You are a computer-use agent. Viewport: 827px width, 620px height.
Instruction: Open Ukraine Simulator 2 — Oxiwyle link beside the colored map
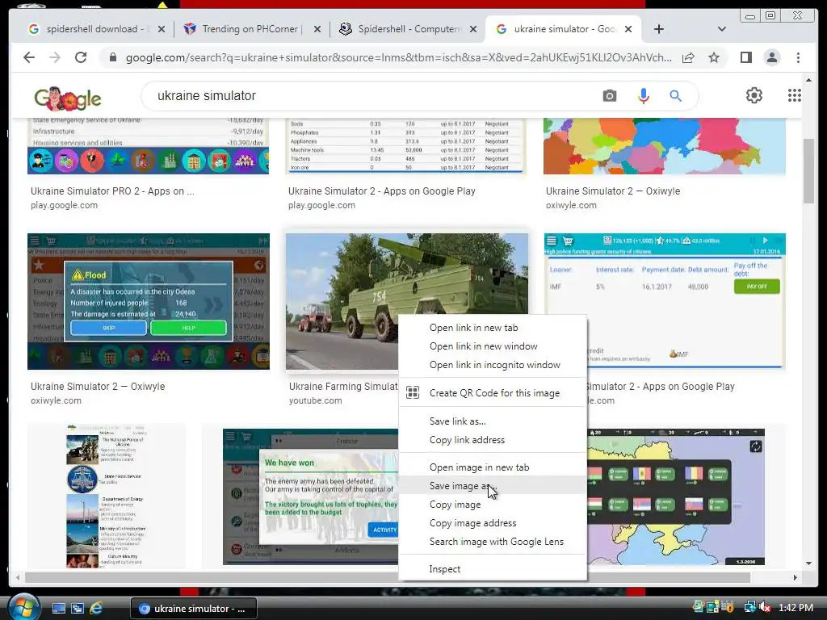(x=613, y=191)
